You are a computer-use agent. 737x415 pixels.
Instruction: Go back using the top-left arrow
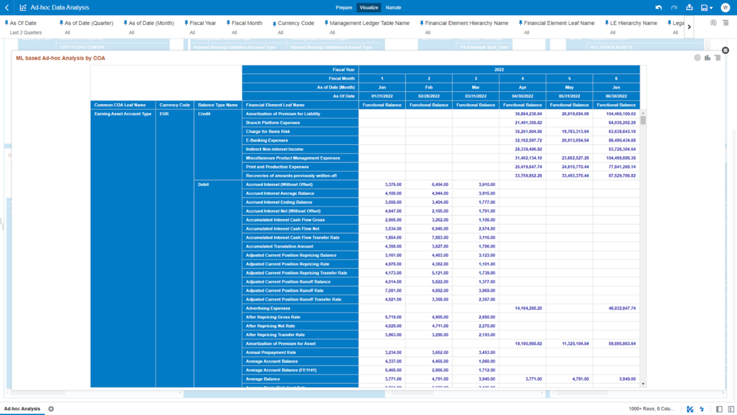pos(7,8)
